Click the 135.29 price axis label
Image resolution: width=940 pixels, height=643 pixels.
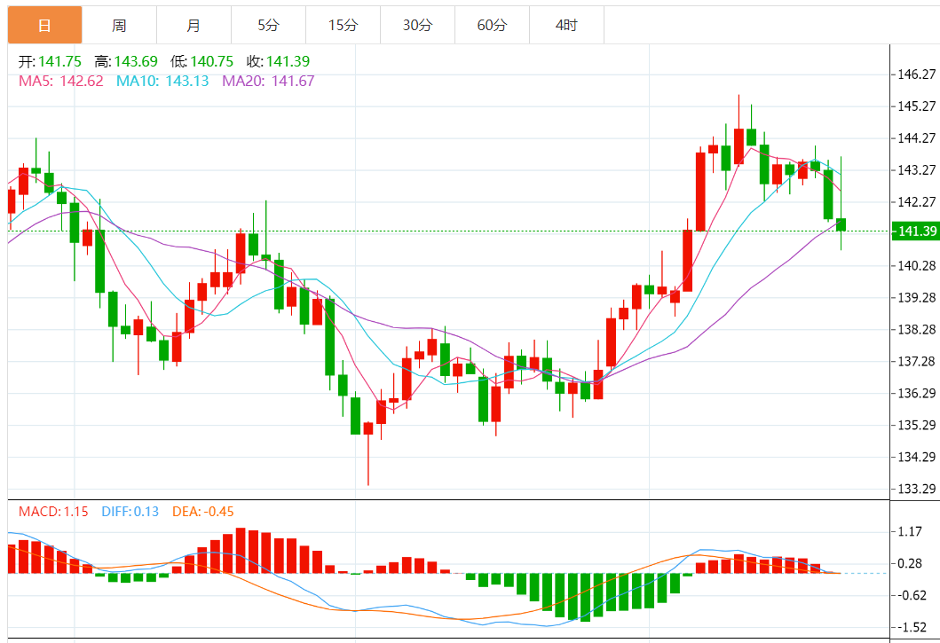916,425
